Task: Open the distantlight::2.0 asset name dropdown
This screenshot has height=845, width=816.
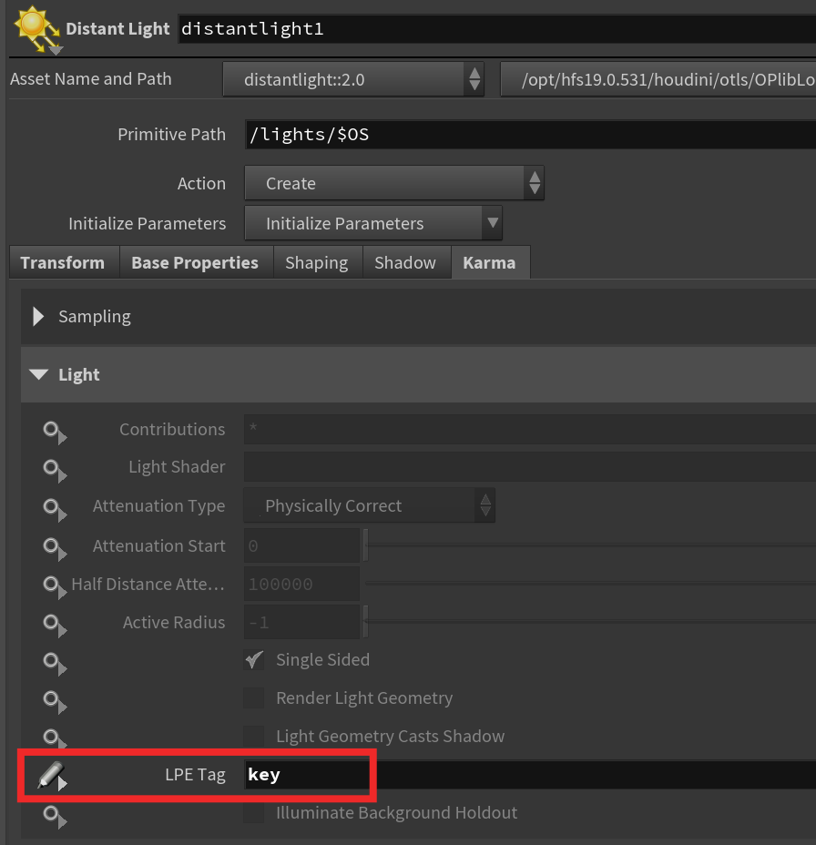Action: tap(353, 79)
